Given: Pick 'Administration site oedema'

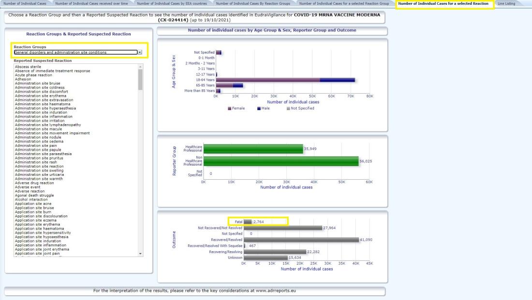Looking at the screenshot, I should [x=39, y=142].
